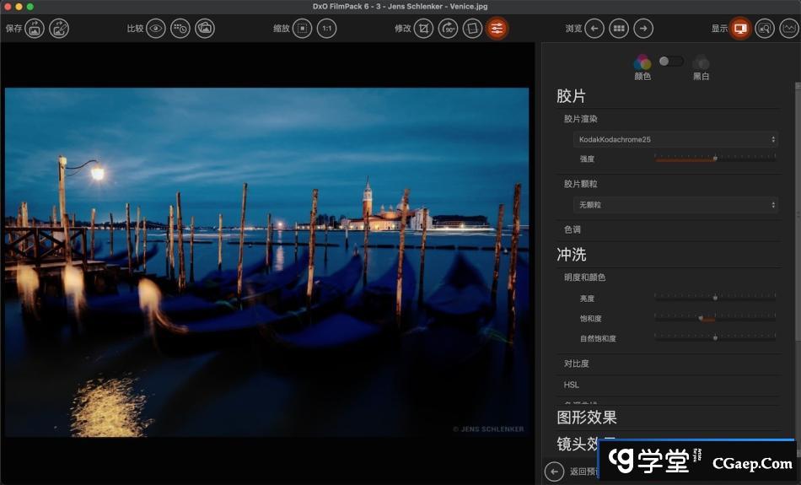Screen dimensions: 801x485
Task: Go to previous image arrow
Action: pyautogui.click(x=594, y=28)
